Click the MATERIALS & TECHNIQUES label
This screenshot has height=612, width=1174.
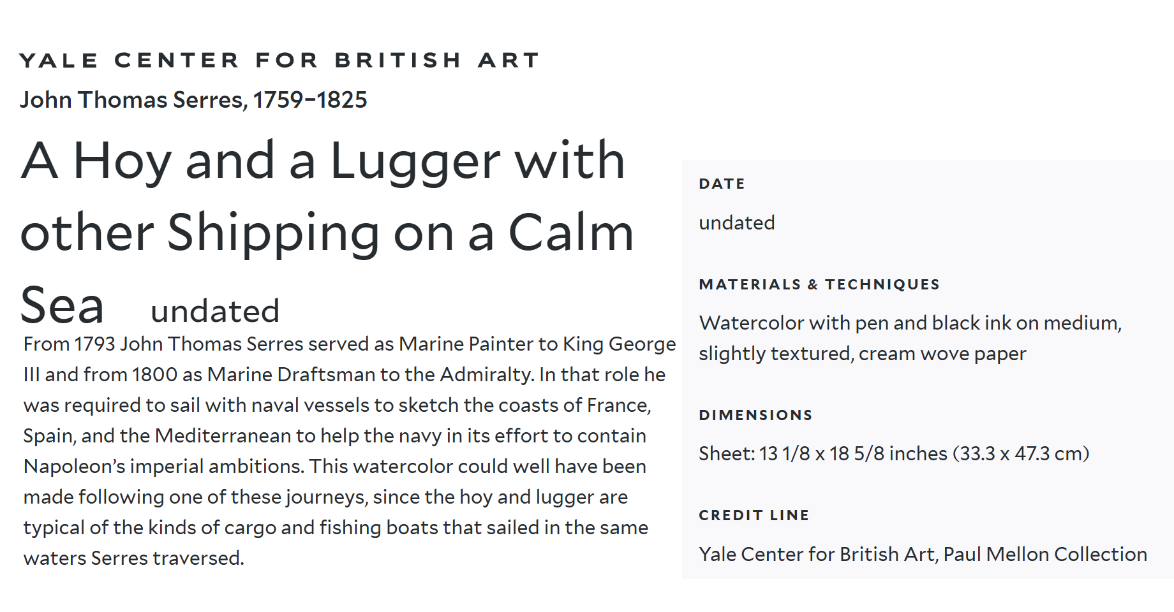point(819,285)
